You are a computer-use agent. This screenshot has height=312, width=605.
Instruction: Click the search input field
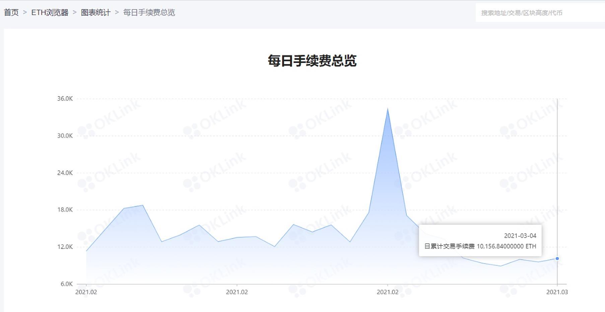[536, 13]
